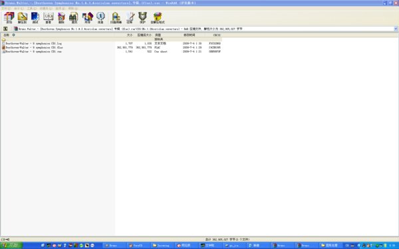This screenshot has height=249, width=399.
Task: Open the Tools (工具) menu
Action: 31,9
